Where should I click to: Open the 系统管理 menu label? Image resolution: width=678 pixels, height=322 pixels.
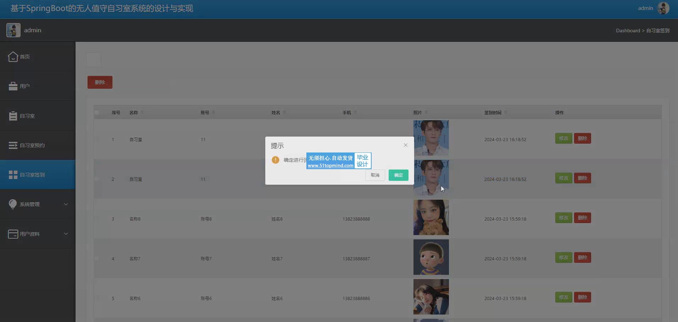pos(30,204)
